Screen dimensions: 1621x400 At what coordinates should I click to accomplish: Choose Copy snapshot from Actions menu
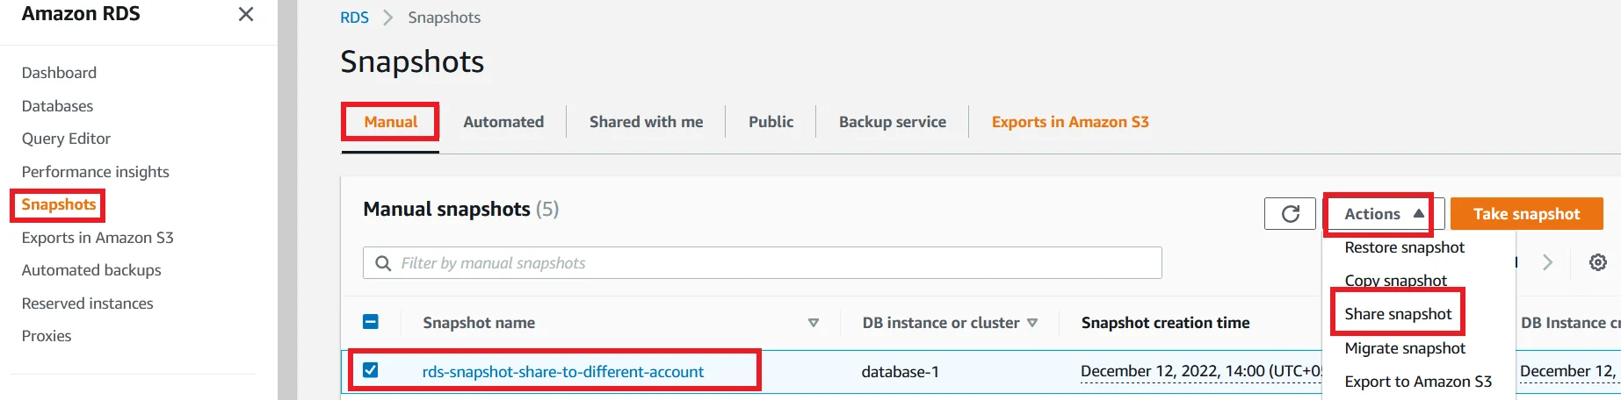coord(1395,281)
